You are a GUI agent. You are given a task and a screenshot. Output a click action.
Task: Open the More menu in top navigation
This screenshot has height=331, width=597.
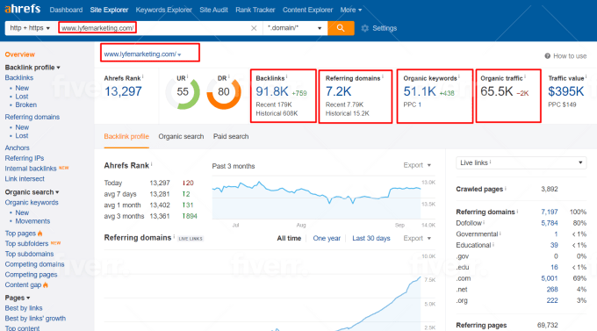click(350, 10)
